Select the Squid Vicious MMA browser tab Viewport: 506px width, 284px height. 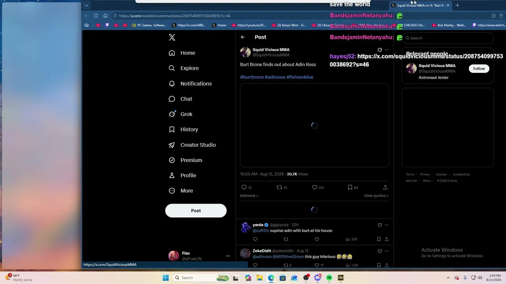point(420,5)
